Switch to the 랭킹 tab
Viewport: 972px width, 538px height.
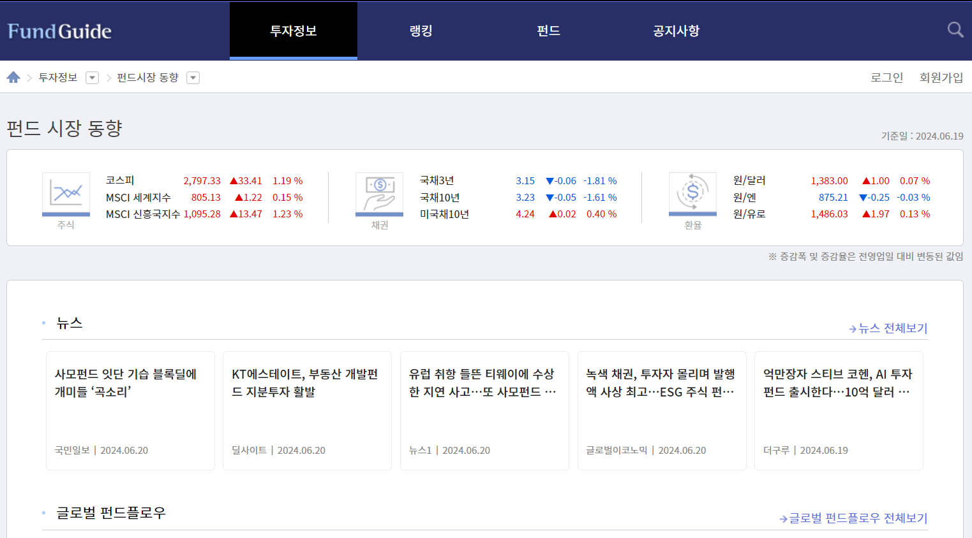click(x=421, y=30)
